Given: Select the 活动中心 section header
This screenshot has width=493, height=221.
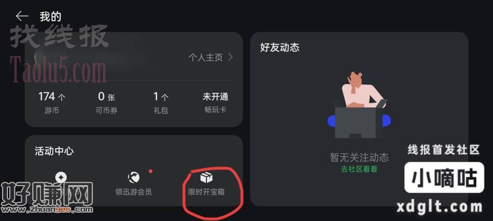Looking at the screenshot, I should 54,151.
